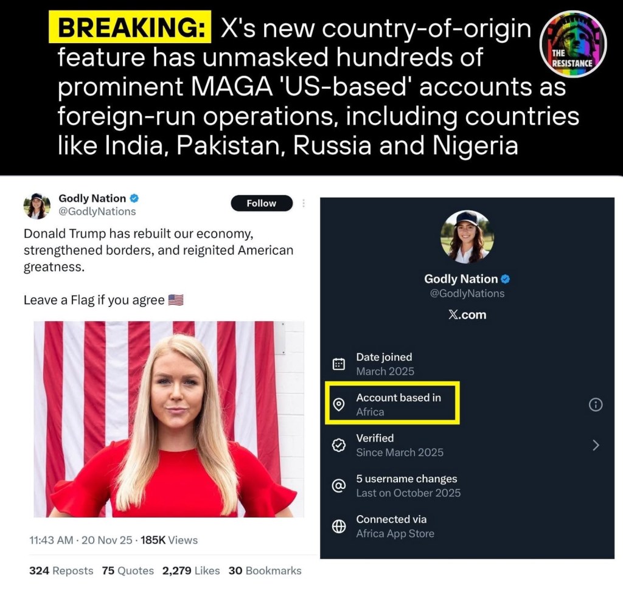This screenshot has height=613, width=623.
Task: Click the location pin icon
Action: 338,404
